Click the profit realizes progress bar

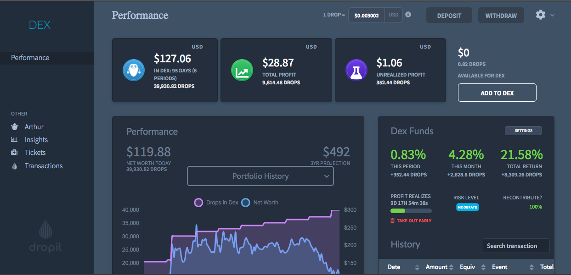coord(411,211)
